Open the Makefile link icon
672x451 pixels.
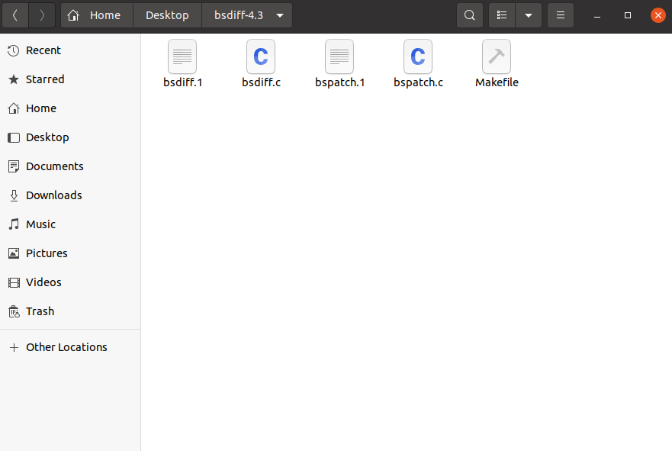(x=496, y=63)
